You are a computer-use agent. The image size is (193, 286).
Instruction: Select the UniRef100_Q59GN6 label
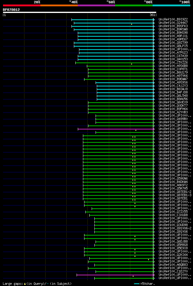coord(173,178)
